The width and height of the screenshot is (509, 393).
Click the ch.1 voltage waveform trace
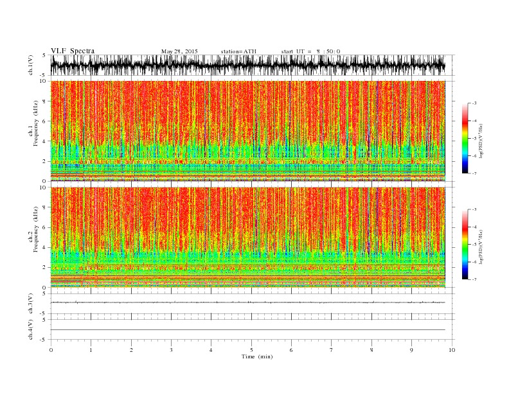click(247, 65)
